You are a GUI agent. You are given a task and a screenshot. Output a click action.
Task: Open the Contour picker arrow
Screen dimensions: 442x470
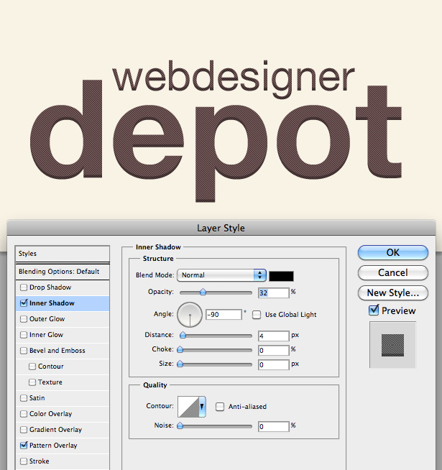pyautogui.click(x=202, y=407)
